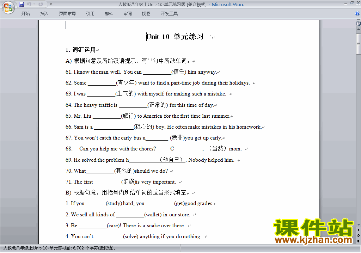This screenshot has width=361, height=253.
Task: Click the blank in sentence 66 before (粗心的)
Action: click(114, 127)
